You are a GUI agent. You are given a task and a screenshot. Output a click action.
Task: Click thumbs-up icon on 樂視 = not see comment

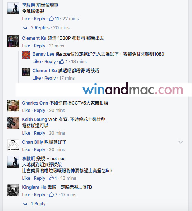click(51, 178)
